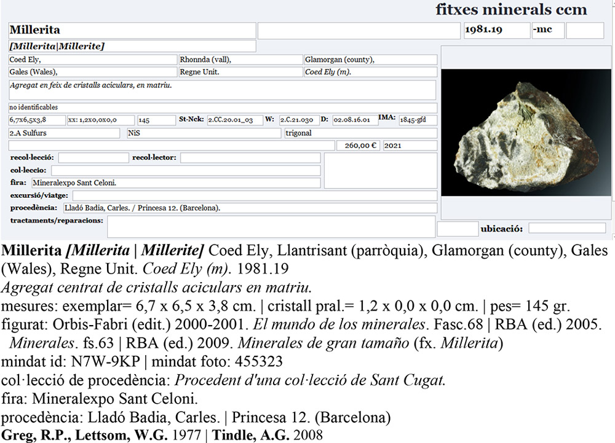
Task: Click the empty tractaments/reparacions field
Action: [x=271, y=227]
